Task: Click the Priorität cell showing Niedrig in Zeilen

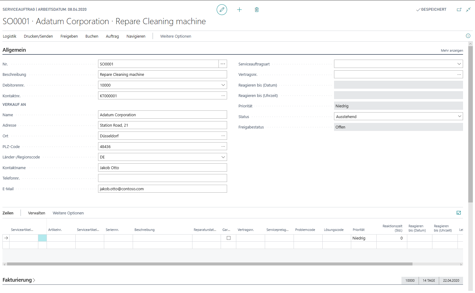Action: pos(363,238)
